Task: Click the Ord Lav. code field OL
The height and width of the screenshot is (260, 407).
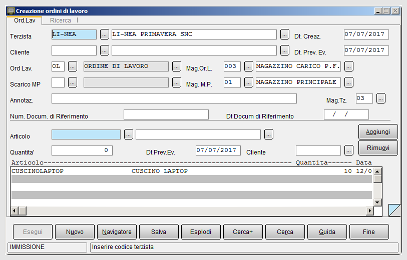Action: coord(58,66)
